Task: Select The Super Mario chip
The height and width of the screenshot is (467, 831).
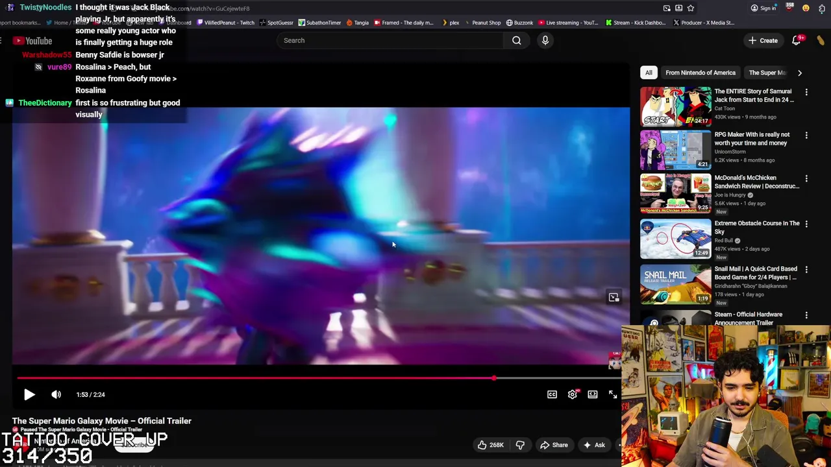Action: pos(767,73)
